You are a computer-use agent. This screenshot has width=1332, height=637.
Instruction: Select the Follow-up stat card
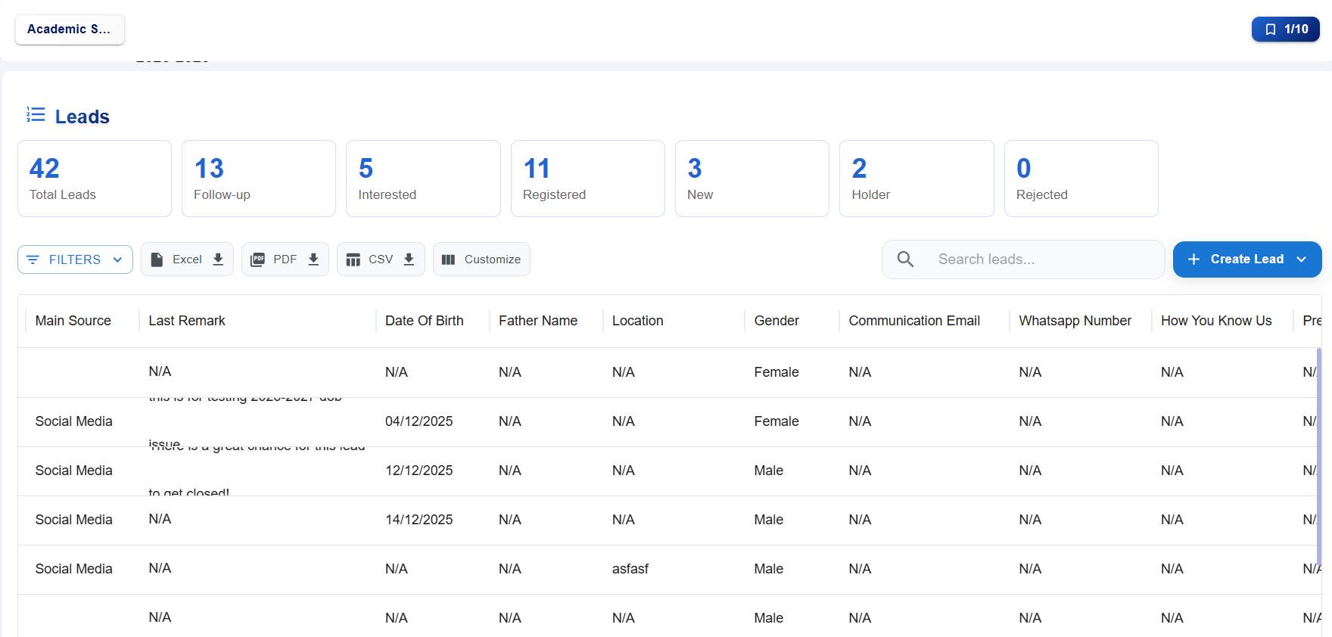click(258, 179)
